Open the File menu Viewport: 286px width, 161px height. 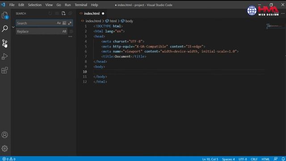12,5
